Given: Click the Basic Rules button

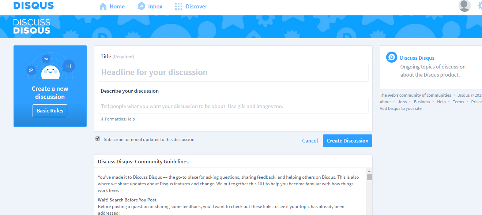Looking at the screenshot, I should coord(50,111).
